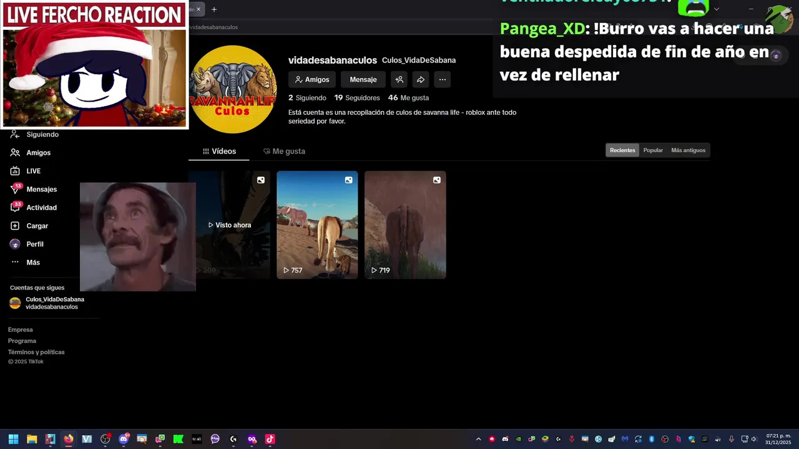Click the Mensajes paper-plane icon with badge
The width and height of the screenshot is (799, 449).
pos(16,189)
